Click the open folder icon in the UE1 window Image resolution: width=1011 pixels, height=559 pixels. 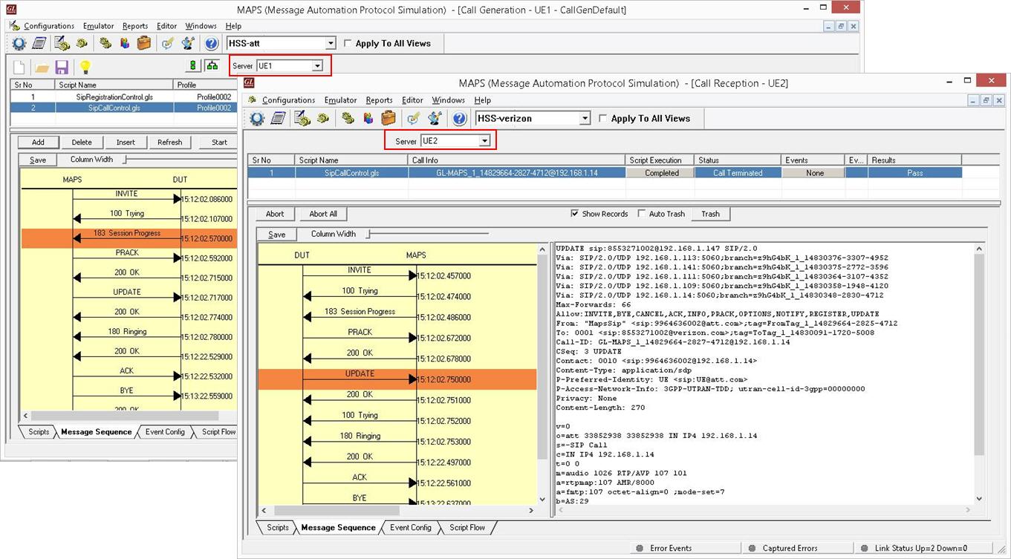click(42, 68)
